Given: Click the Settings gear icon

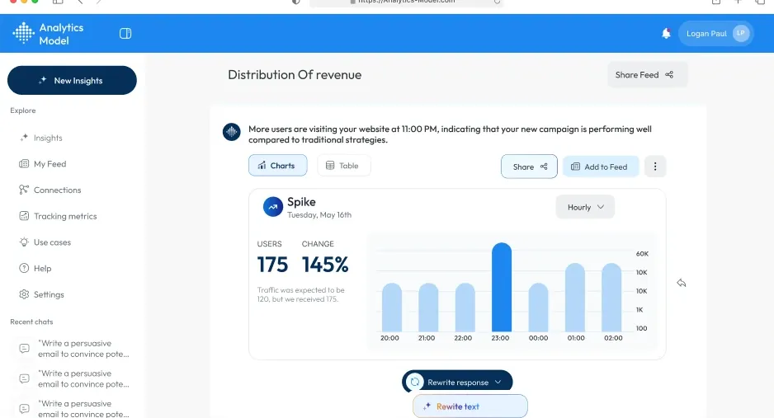Looking at the screenshot, I should pos(24,294).
